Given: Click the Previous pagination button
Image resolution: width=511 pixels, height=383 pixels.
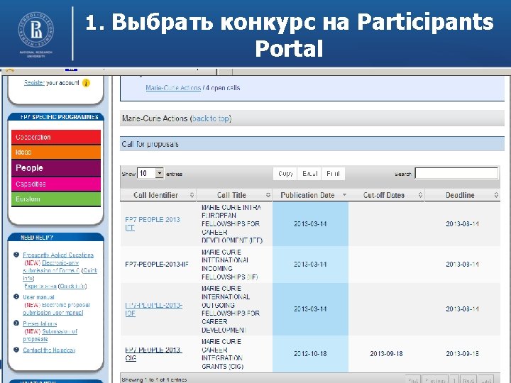Looking at the screenshot, I should point(435,380).
